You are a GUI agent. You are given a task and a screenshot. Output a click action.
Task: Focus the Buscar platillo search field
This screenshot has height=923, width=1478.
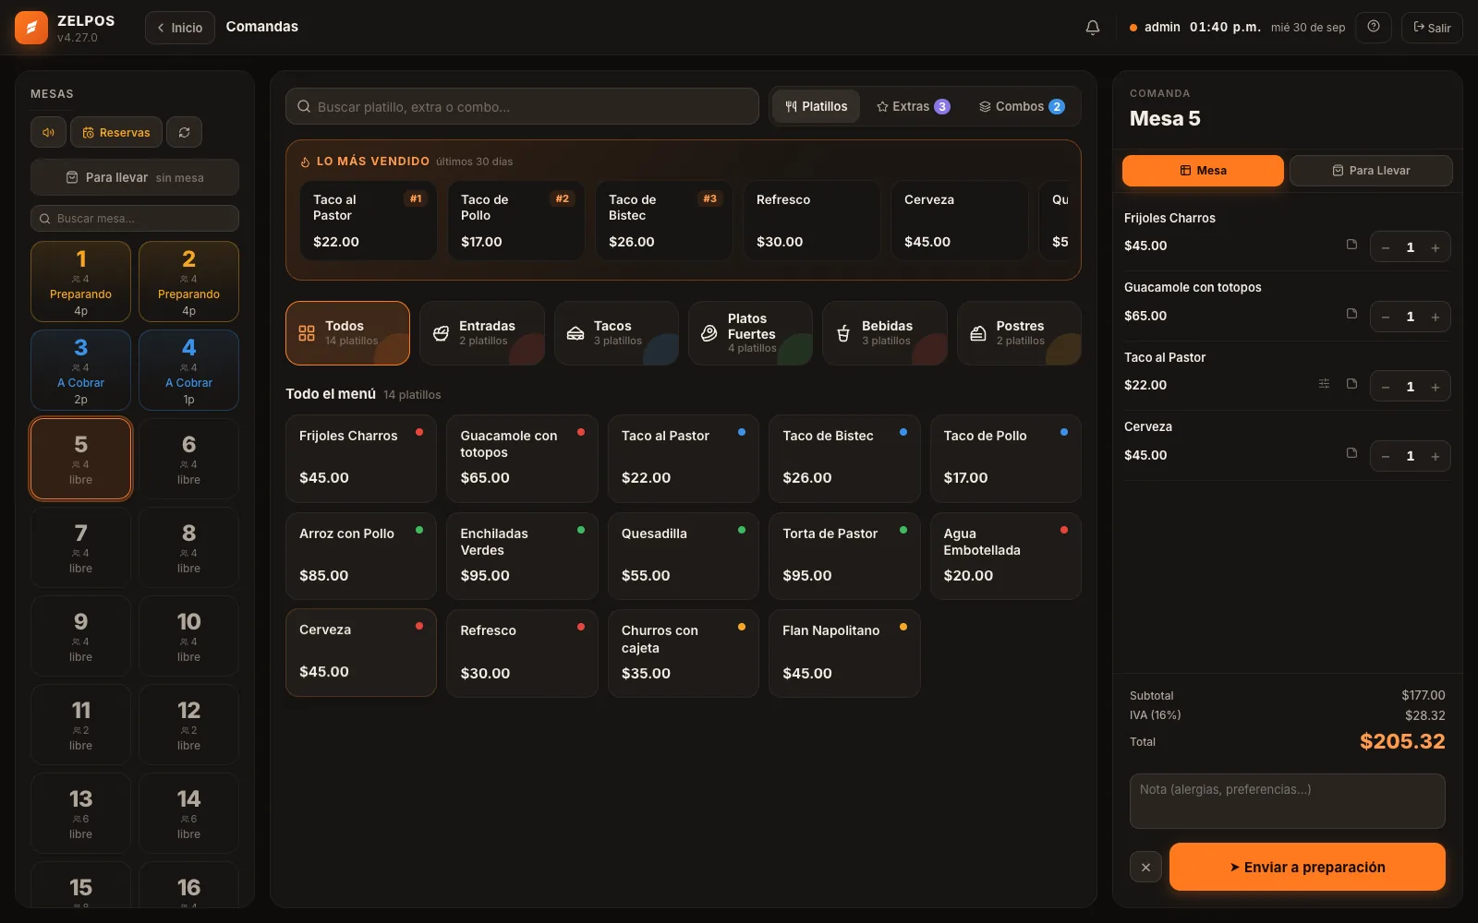[522, 106]
